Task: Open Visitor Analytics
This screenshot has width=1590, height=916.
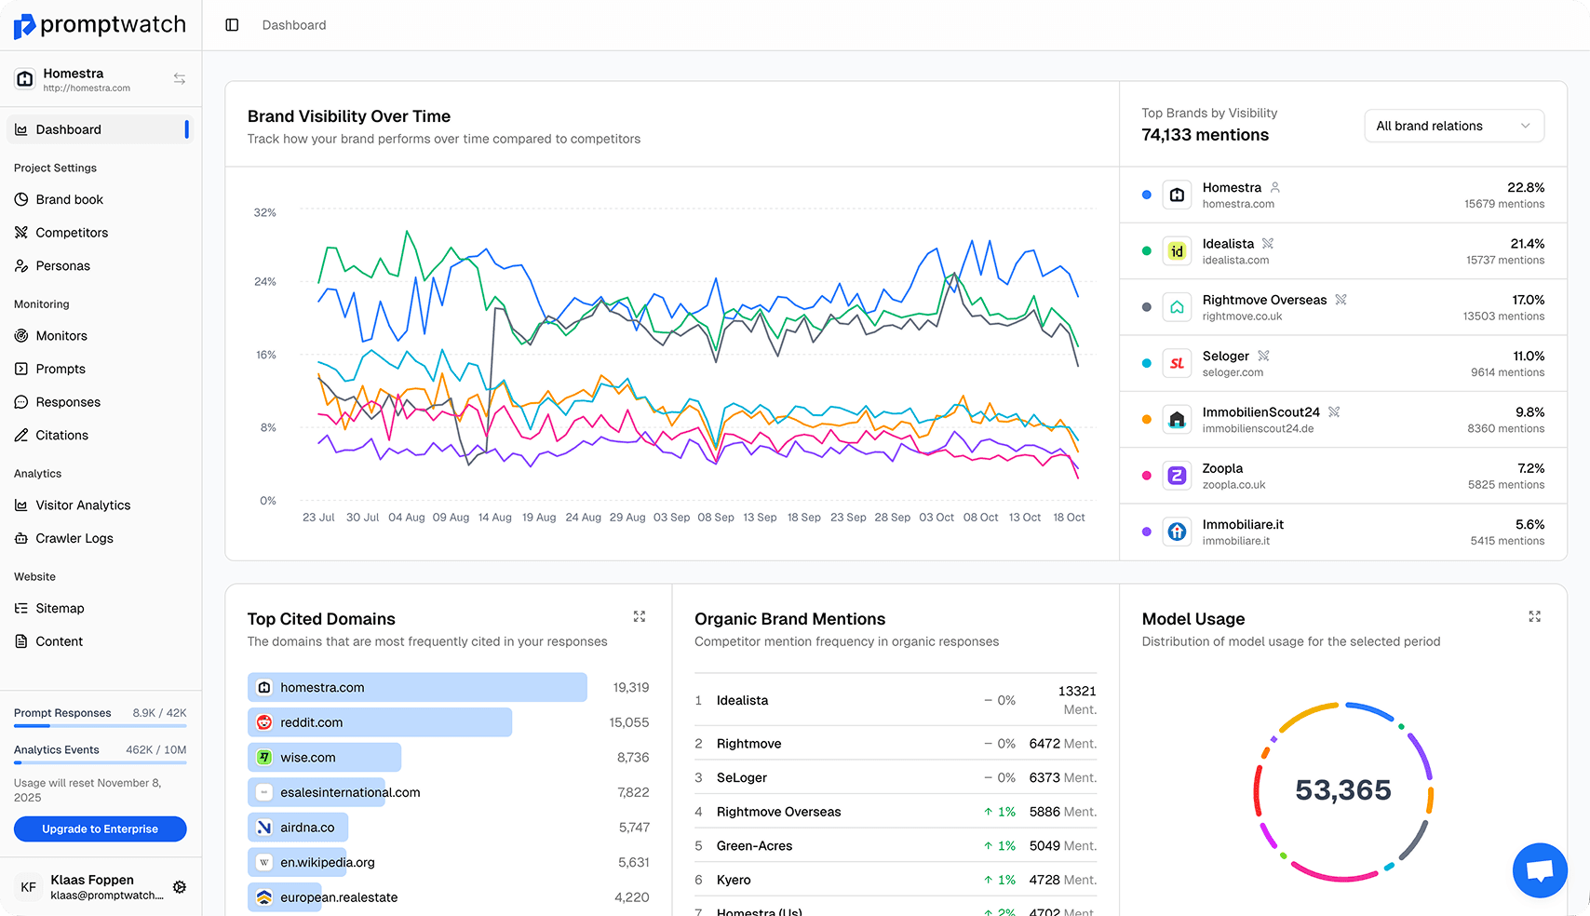Action: coord(83,505)
